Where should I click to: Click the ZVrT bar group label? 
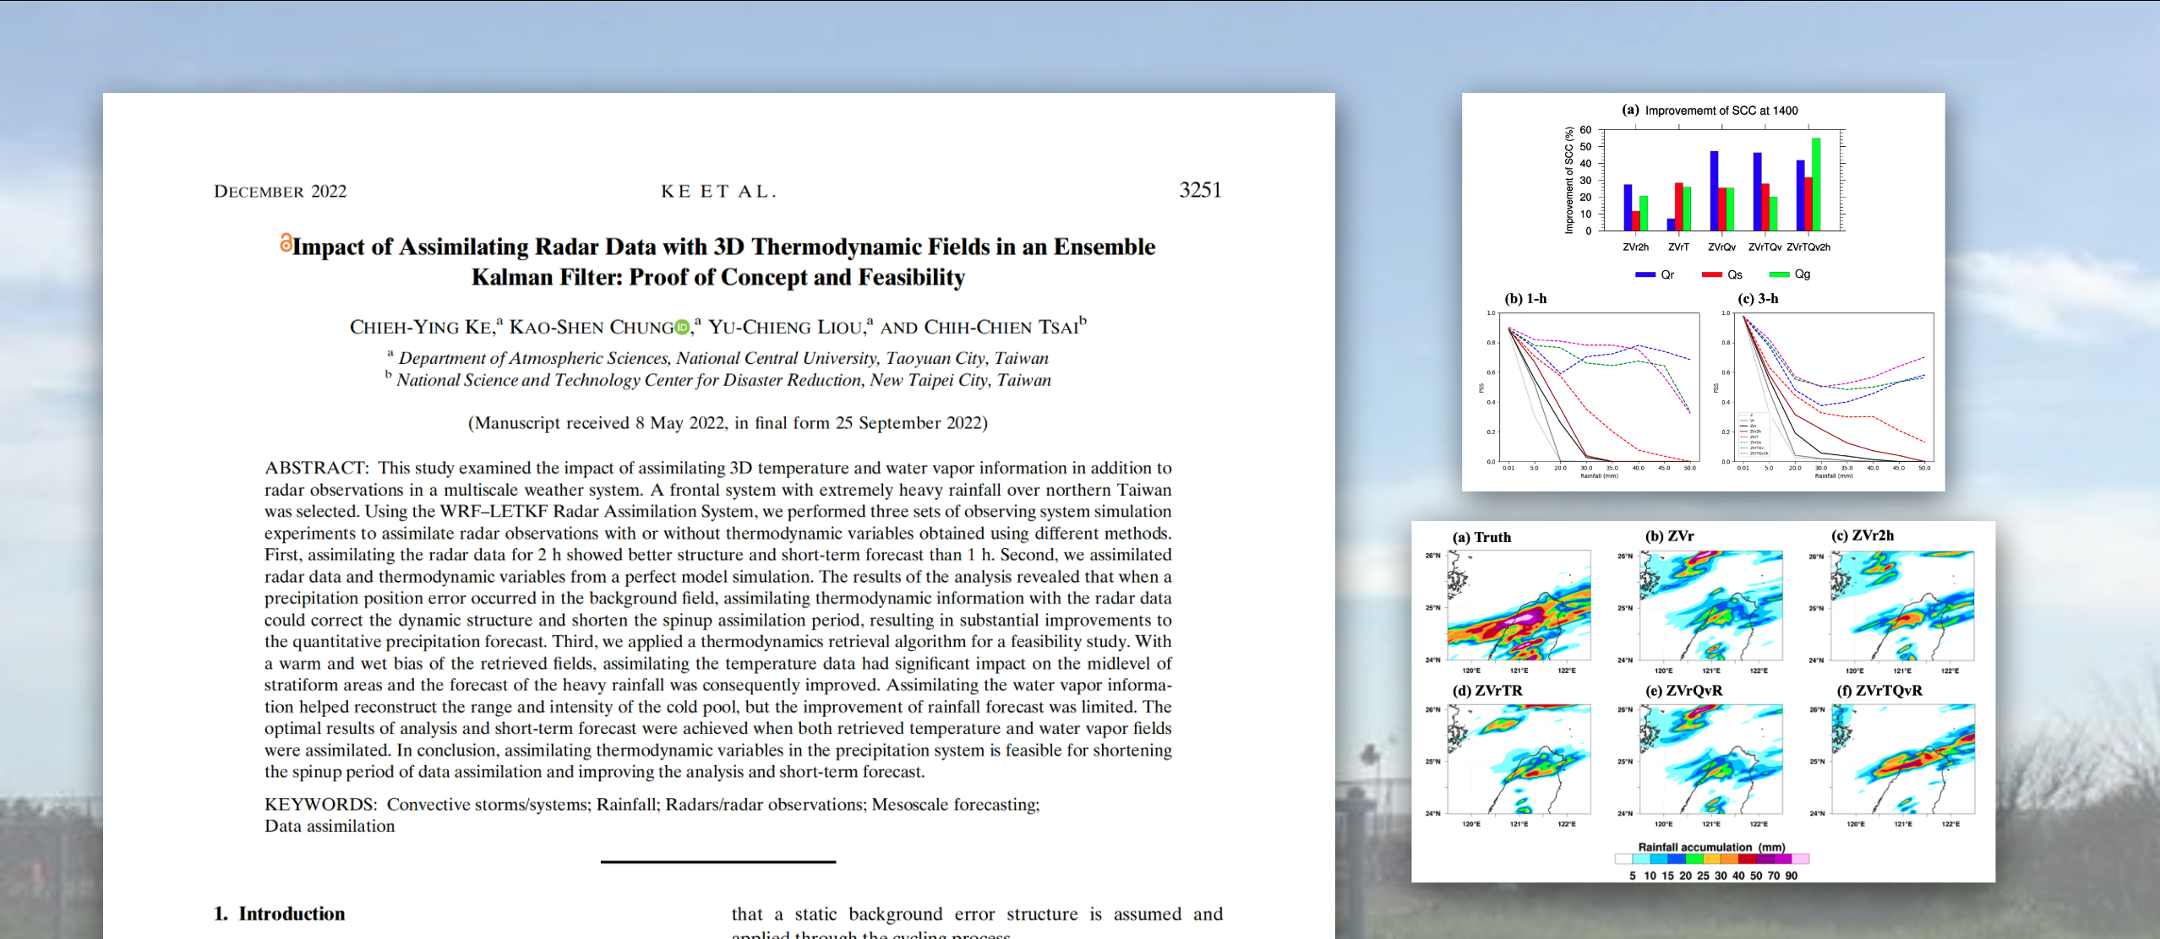(x=1678, y=247)
